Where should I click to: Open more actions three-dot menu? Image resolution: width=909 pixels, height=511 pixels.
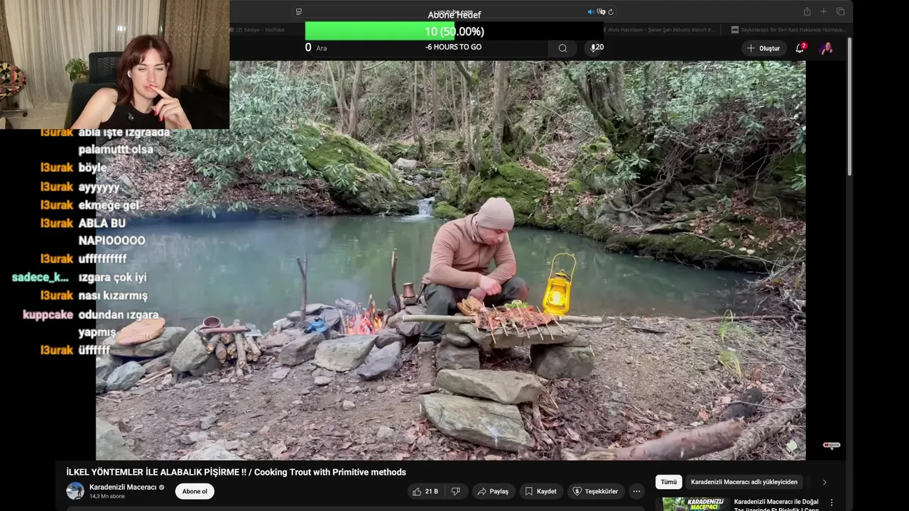coord(637,491)
